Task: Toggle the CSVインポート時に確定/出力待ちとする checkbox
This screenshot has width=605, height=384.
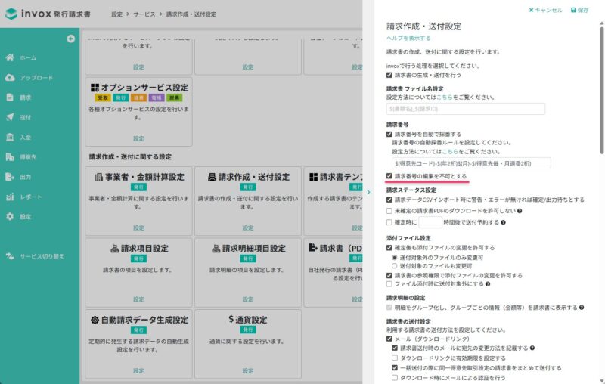Action: (389, 200)
